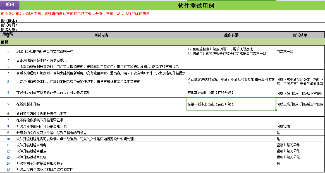Click case number 3 cell
The image size is (325, 173).
point(8,81)
